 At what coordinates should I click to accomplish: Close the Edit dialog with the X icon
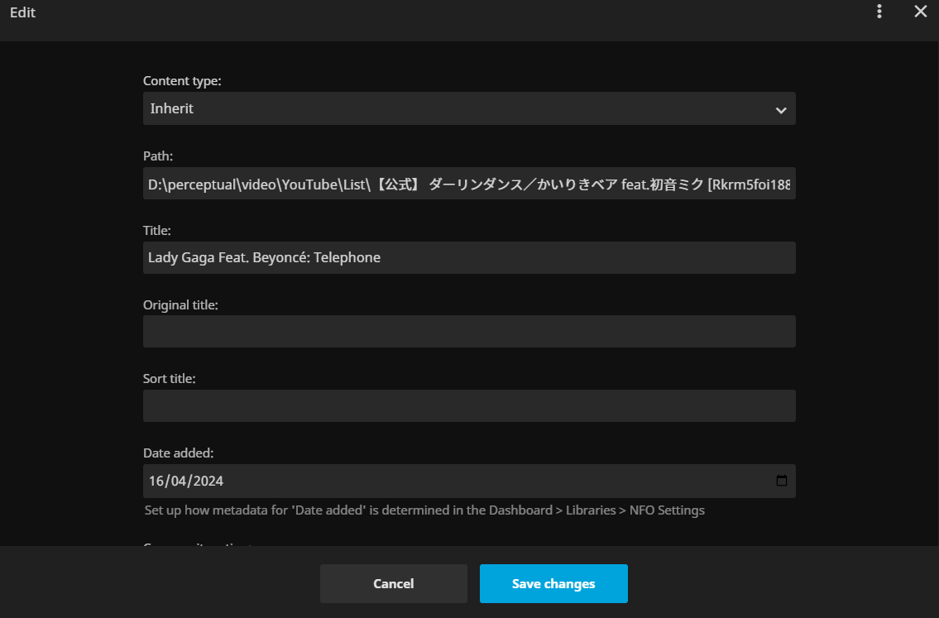coord(920,12)
